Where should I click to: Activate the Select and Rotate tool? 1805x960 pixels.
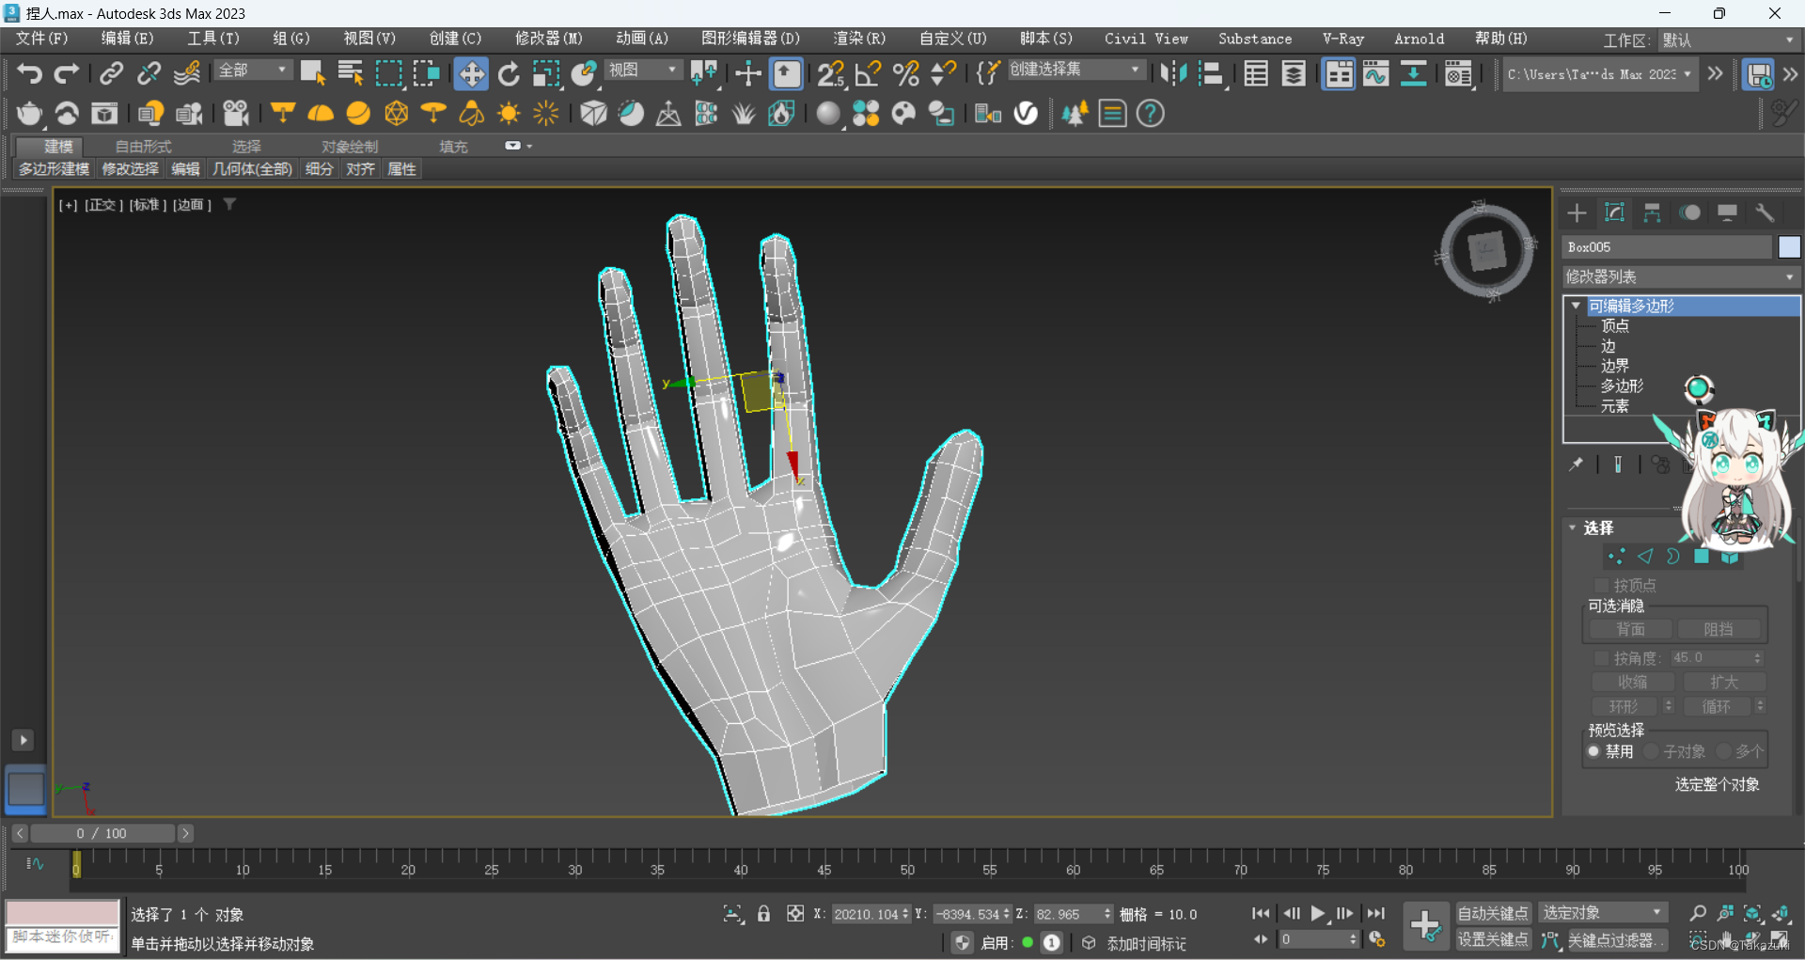(509, 74)
